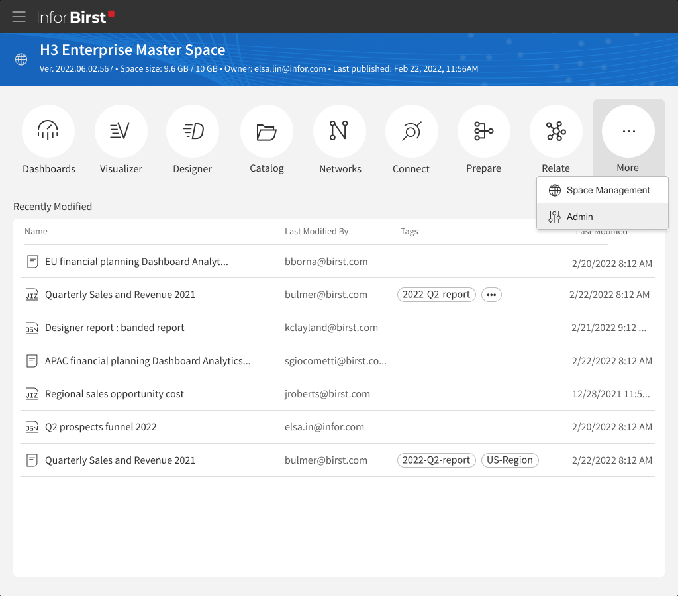Open the Networks module
The height and width of the screenshot is (596, 678).
(x=340, y=131)
